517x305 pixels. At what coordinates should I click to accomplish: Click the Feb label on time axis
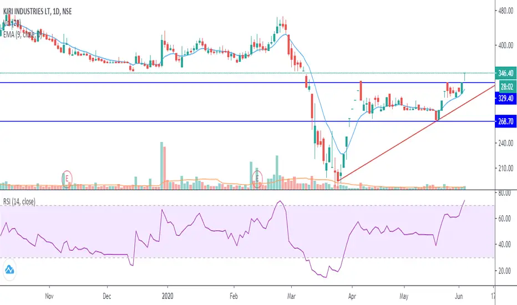[234, 296]
